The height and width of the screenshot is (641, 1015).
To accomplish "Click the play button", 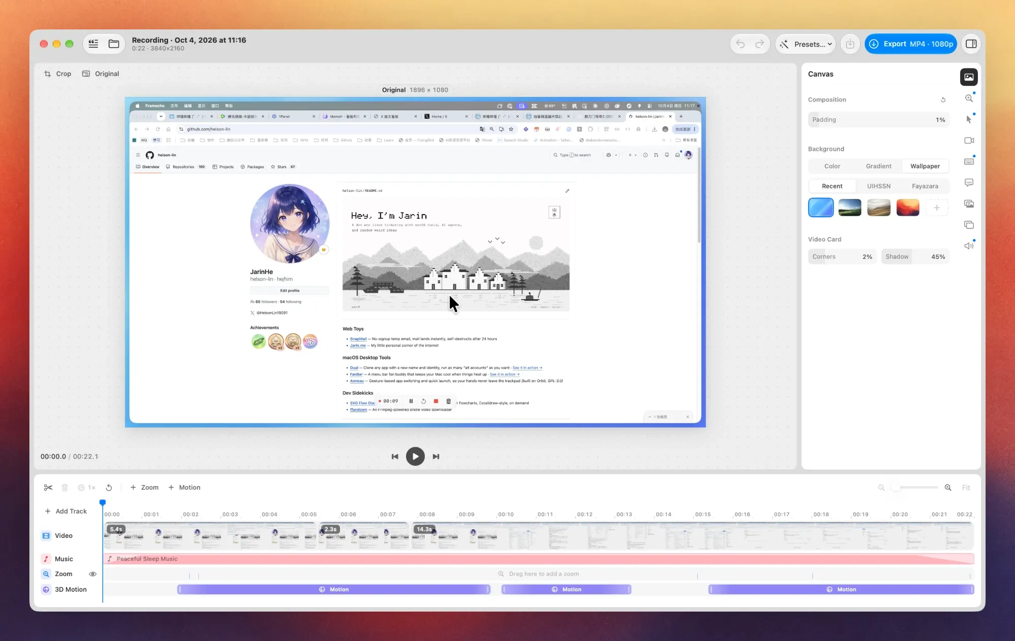I will (x=415, y=456).
